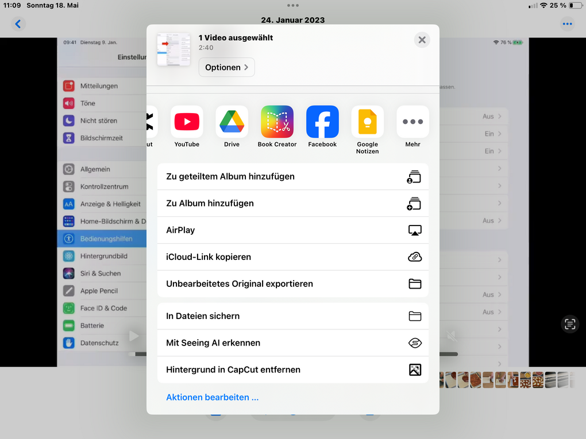The image size is (586, 439).
Task: Tap the Hintergrundbild icon
Action: point(69,256)
